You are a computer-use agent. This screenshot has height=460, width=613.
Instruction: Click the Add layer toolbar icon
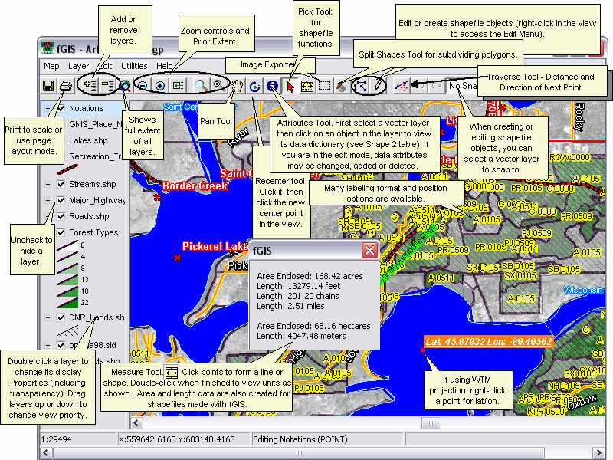tap(90, 86)
